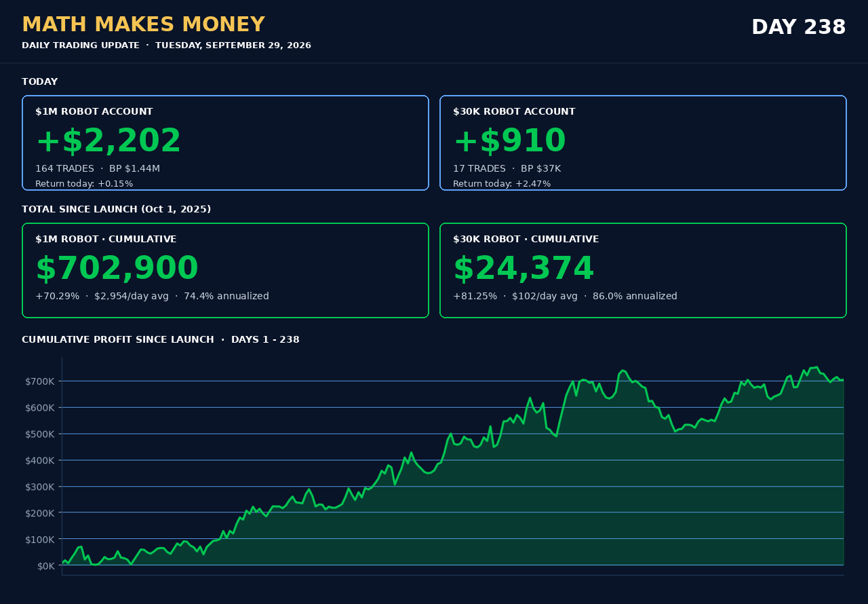Viewport: 868px width, 604px height.
Task: Click the MATH MAKES MONEY title
Action: [x=143, y=25]
